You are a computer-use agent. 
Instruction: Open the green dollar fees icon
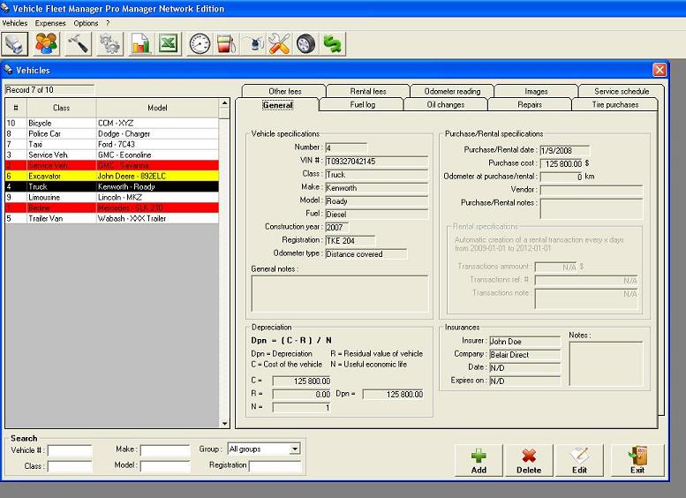point(333,44)
